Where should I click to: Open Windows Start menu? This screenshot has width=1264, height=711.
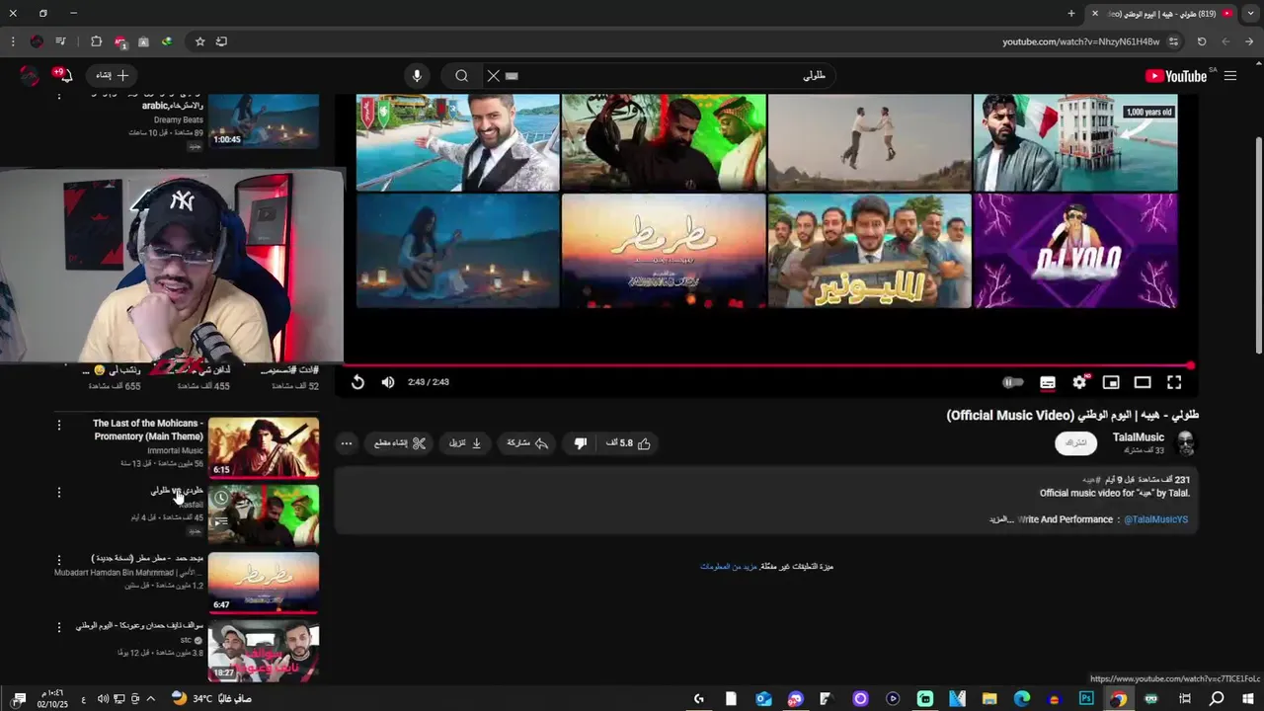click(1249, 699)
